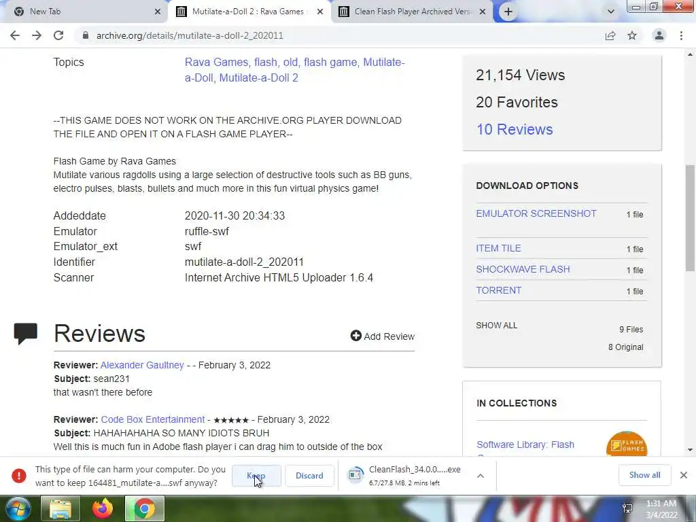Click the network tray icon
Screen dimensions: 696x522
(627, 508)
